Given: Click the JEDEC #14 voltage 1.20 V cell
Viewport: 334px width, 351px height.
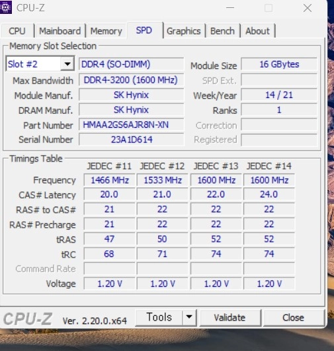Looking at the screenshot, I should point(269,283).
